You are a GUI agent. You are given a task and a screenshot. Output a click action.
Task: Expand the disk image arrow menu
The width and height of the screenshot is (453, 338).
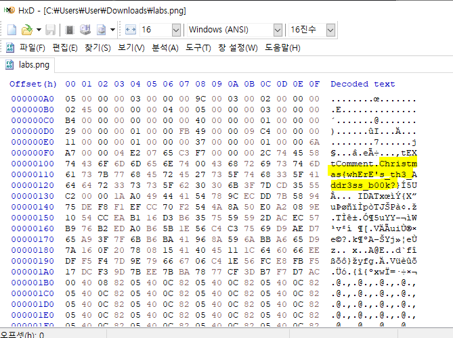coord(112,30)
